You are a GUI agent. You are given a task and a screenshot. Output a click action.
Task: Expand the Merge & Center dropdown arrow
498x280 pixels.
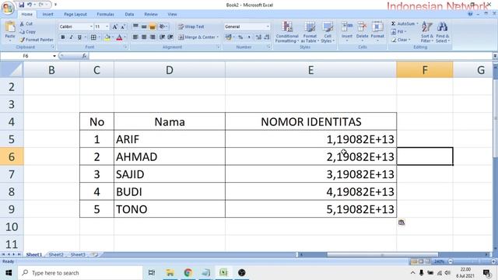coord(218,37)
